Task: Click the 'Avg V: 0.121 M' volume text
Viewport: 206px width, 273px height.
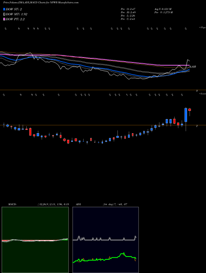Action: pos(163,9)
